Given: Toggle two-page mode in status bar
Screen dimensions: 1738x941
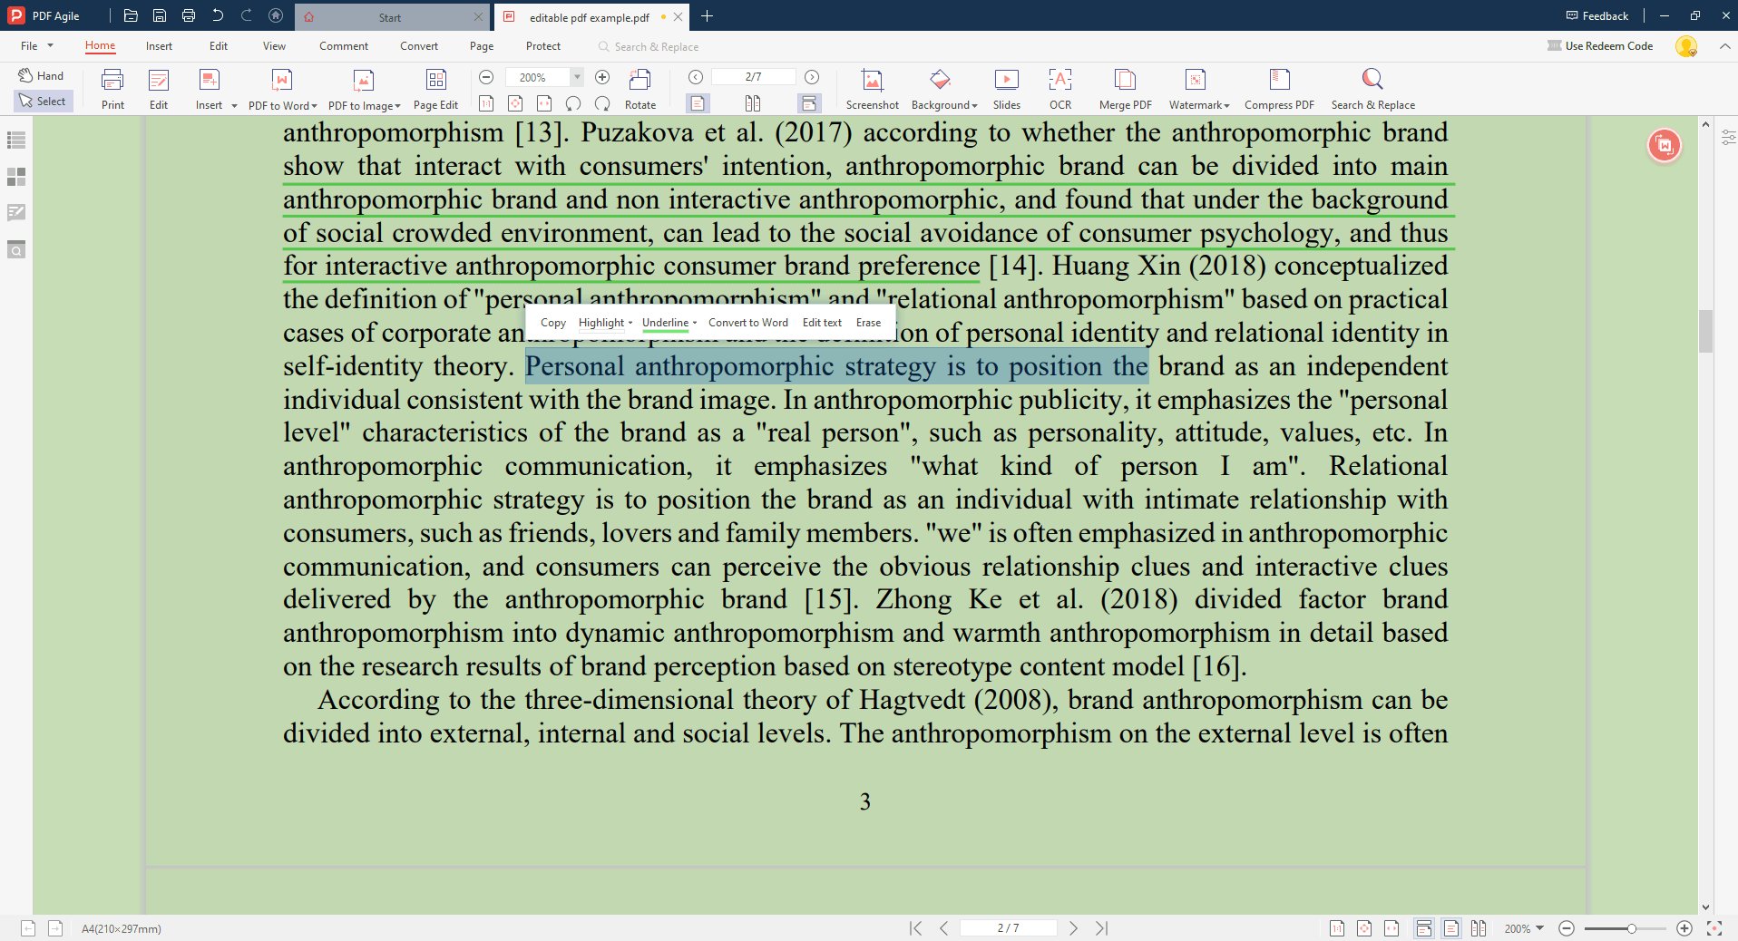Looking at the screenshot, I should (x=1479, y=928).
